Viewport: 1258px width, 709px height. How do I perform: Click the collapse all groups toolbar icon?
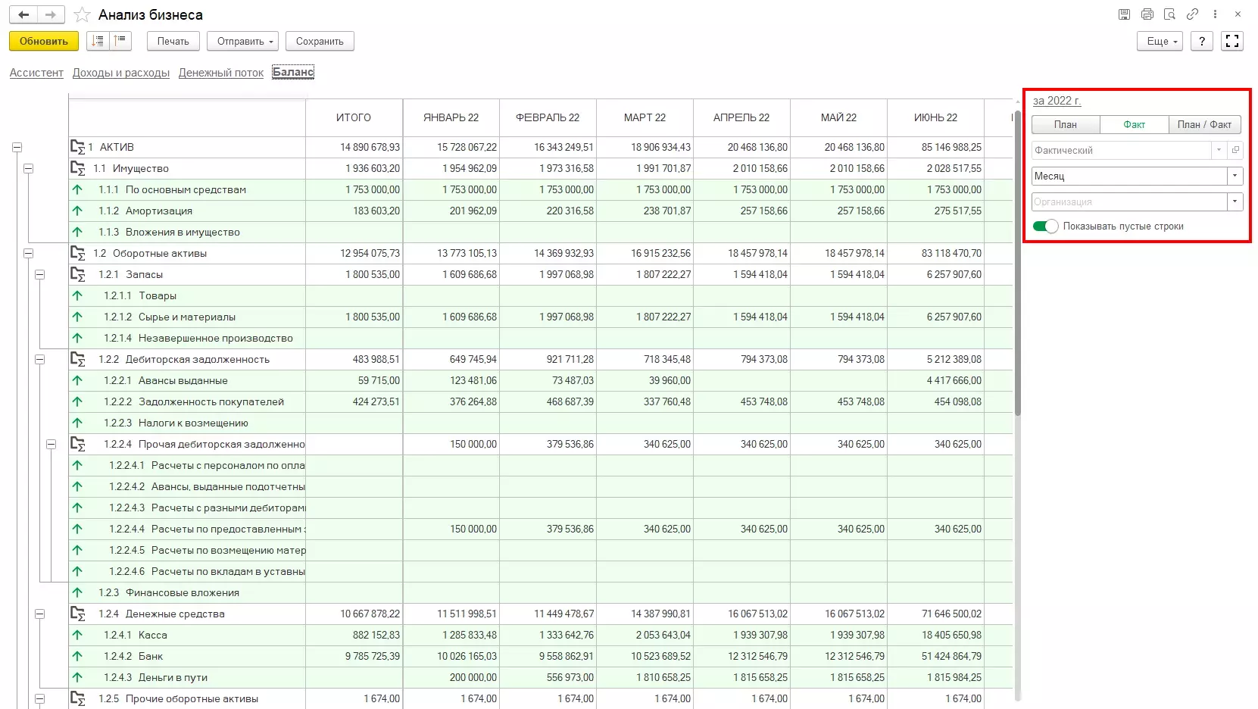point(120,41)
